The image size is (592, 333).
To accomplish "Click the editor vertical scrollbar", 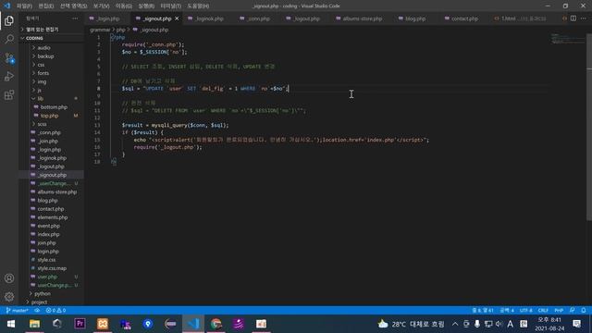I will click(589, 127).
